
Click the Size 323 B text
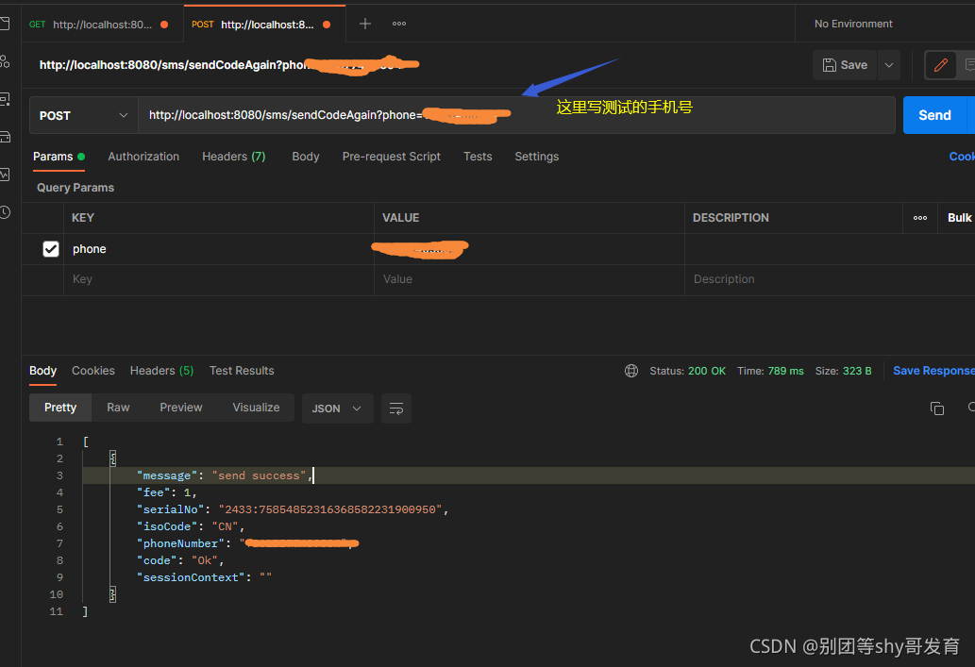(x=843, y=371)
